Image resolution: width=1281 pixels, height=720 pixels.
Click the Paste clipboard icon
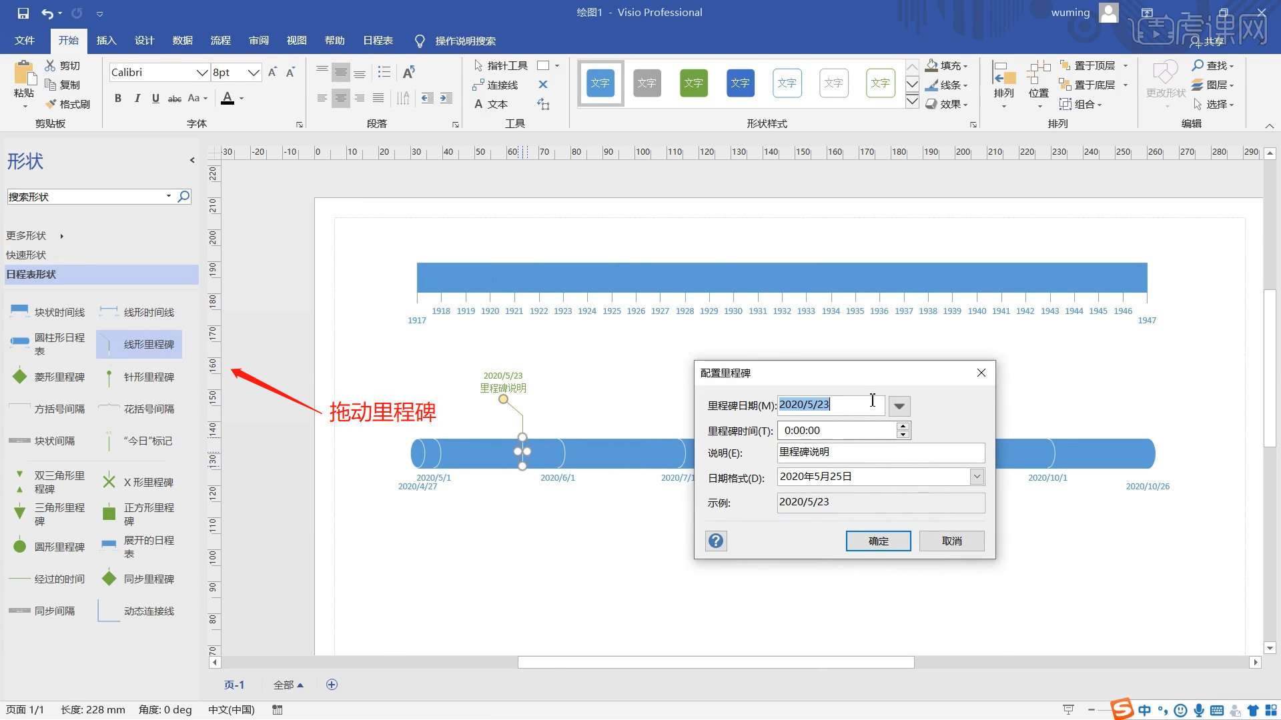[24, 73]
